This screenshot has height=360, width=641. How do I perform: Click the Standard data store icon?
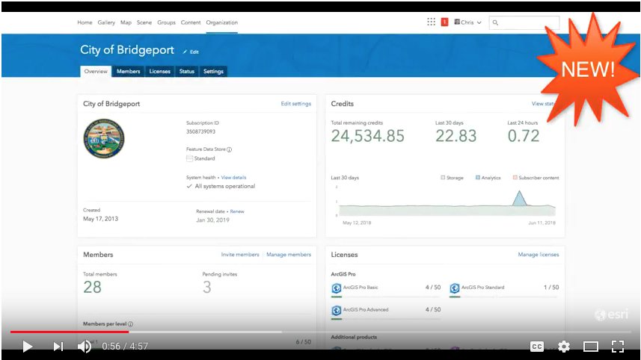pos(189,158)
